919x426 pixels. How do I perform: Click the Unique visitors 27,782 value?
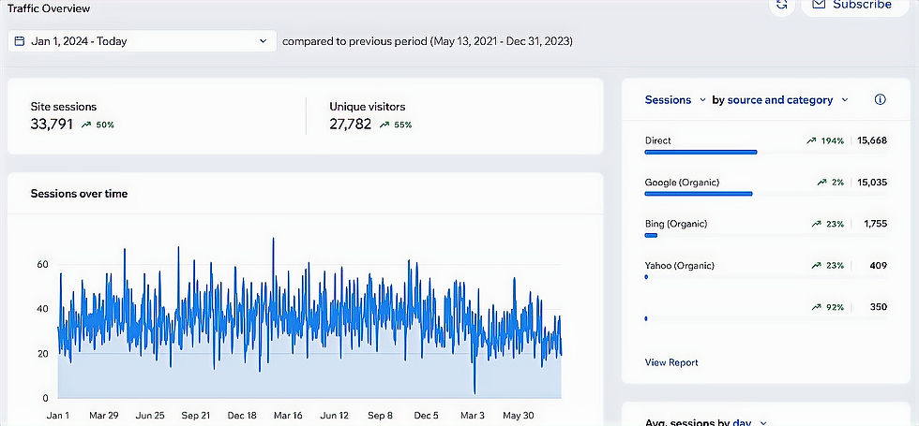(351, 124)
